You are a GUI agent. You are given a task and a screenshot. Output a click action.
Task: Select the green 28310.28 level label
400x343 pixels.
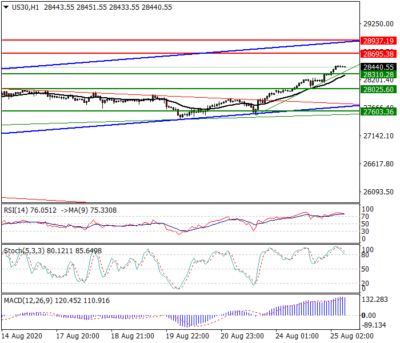pyautogui.click(x=378, y=74)
